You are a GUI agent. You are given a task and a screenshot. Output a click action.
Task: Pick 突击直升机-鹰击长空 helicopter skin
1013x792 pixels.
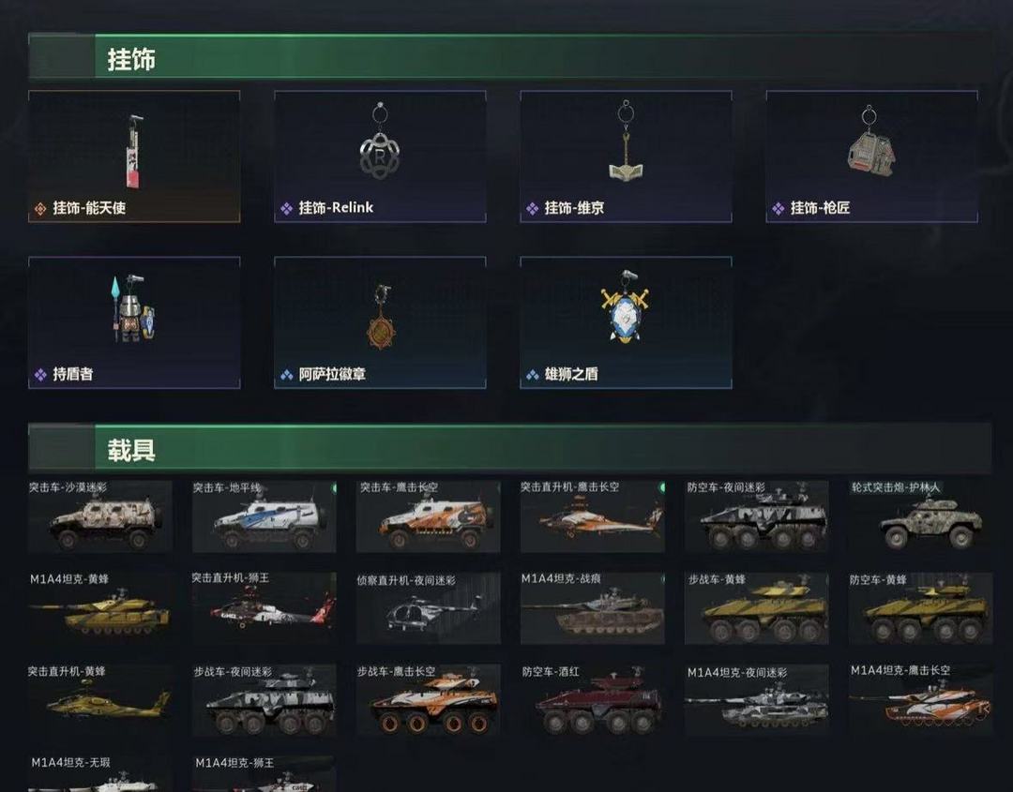tap(593, 516)
